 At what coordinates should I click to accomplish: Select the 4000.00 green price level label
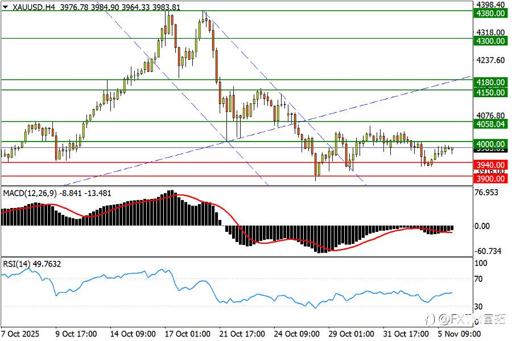coord(490,144)
